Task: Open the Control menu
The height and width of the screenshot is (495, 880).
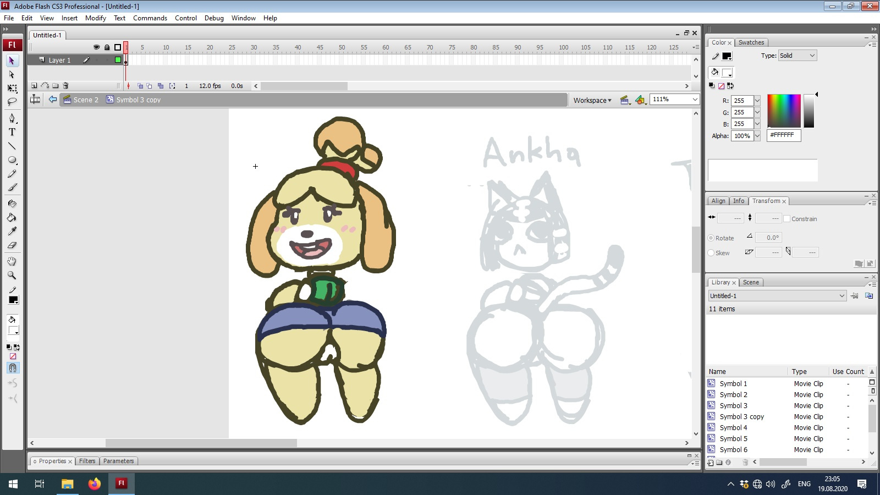Action: tap(186, 18)
